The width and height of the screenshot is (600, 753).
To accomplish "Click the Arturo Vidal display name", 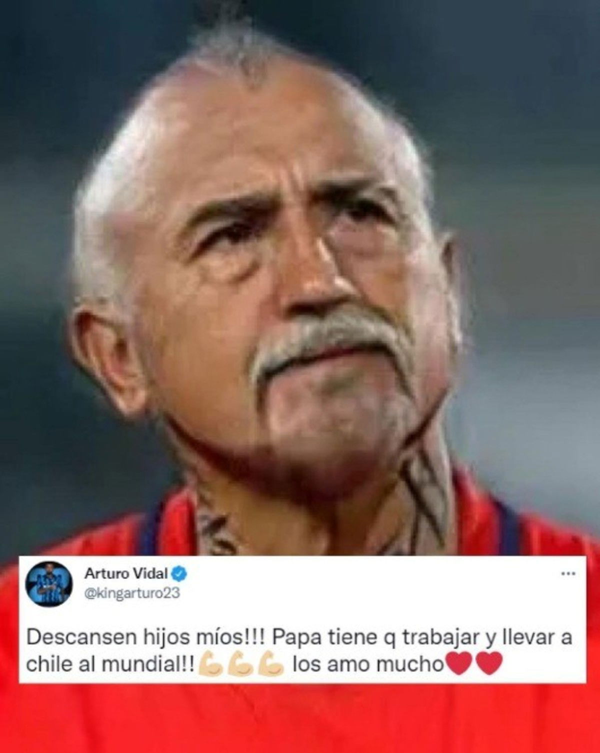I will (127, 573).
